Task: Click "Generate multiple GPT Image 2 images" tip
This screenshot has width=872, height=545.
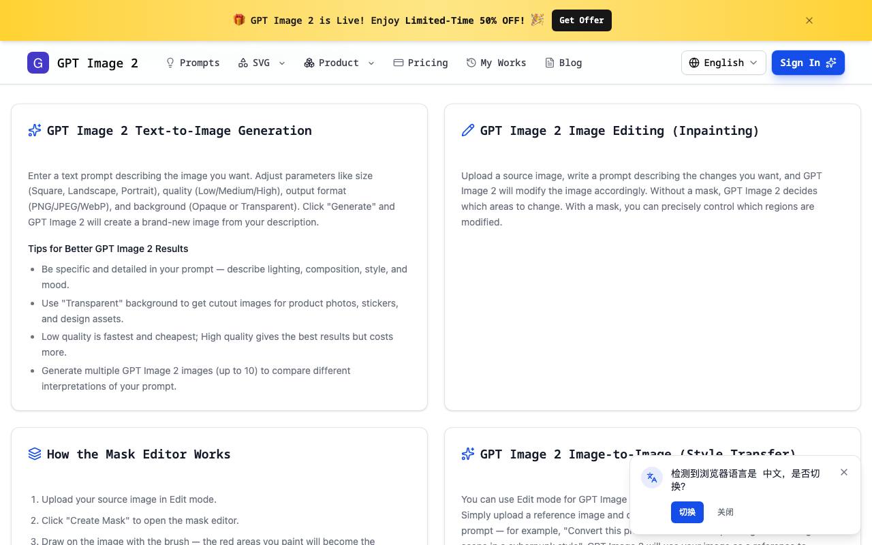Action: pos(196,378)
